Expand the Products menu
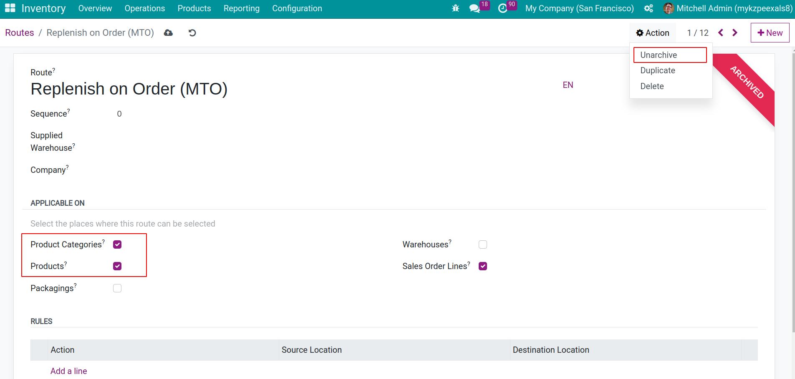The image size is (795, 379). coord(194,8)
